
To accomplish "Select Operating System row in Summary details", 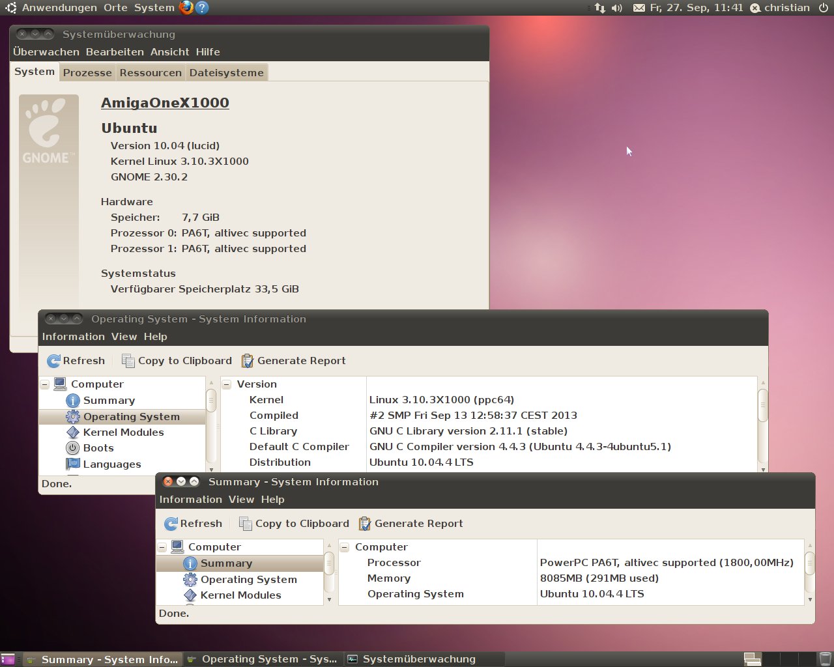I will click(571, 594).
